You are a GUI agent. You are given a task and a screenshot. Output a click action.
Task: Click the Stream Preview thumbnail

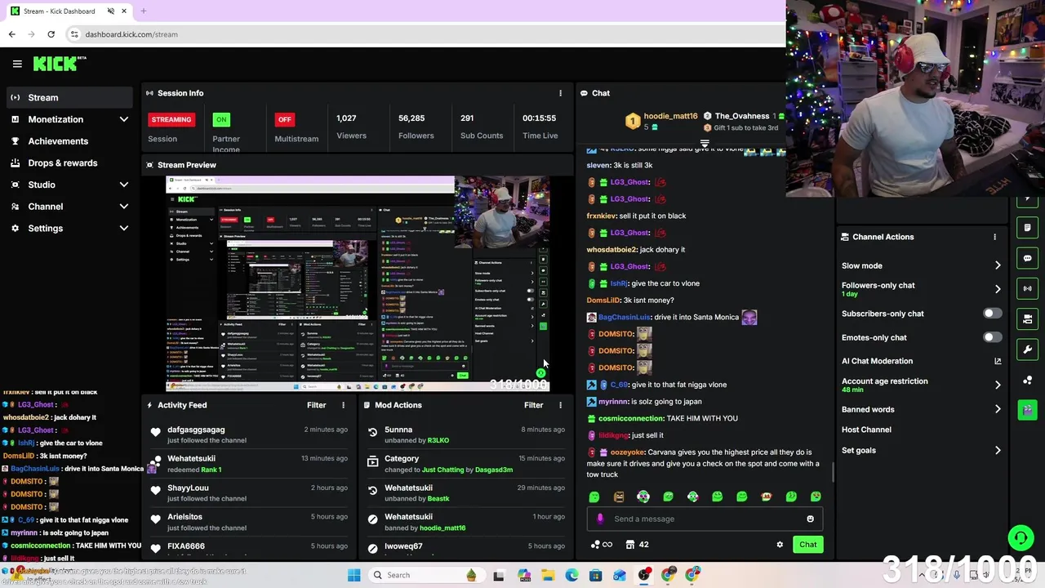(358, 283)
